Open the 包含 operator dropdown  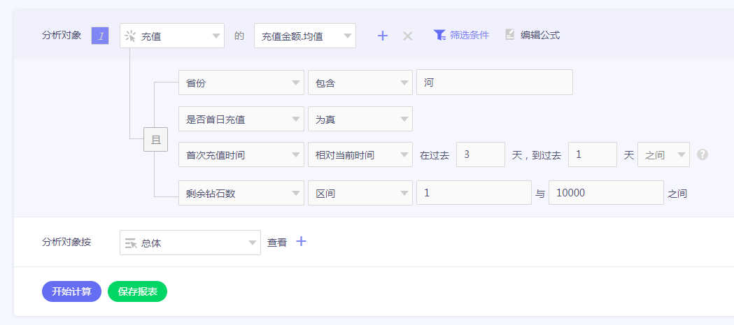tap(360, 82)
